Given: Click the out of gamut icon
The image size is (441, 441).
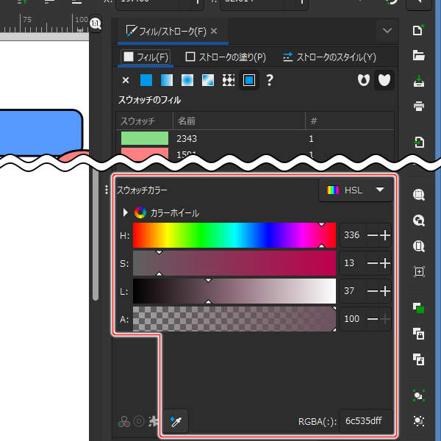Looking at the screenshot, I should pos(139,421).
